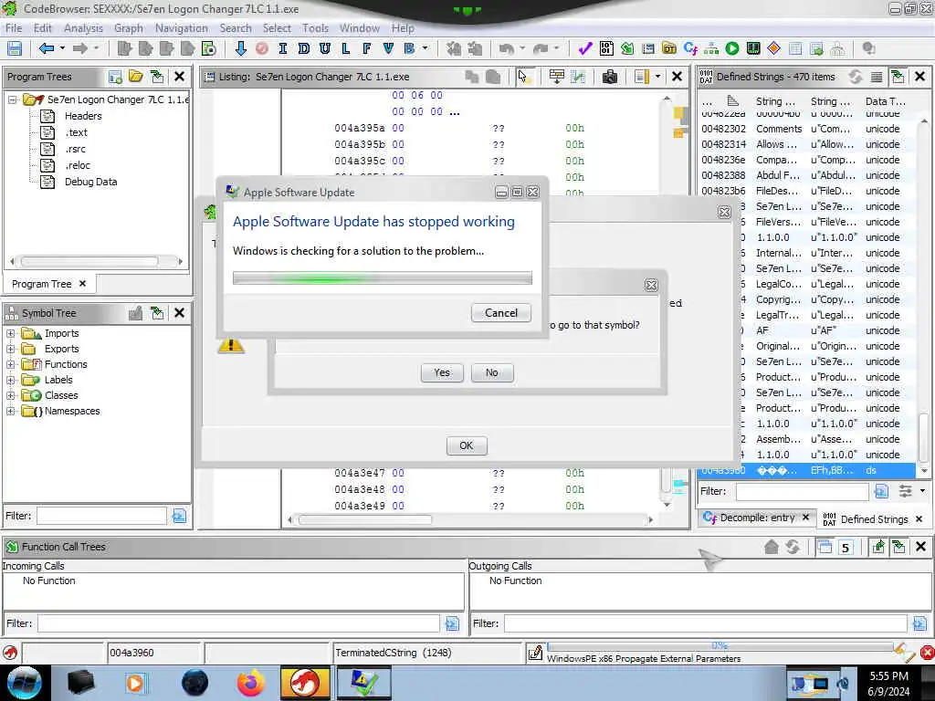Open dropdown arrow next to B toolbar icon
Viewport: 935px width, 701px height.
click(425, 48)
